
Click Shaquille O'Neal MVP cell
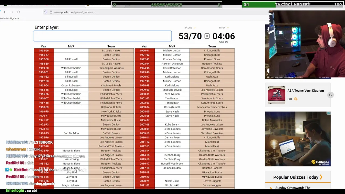(x=172, y=90)
